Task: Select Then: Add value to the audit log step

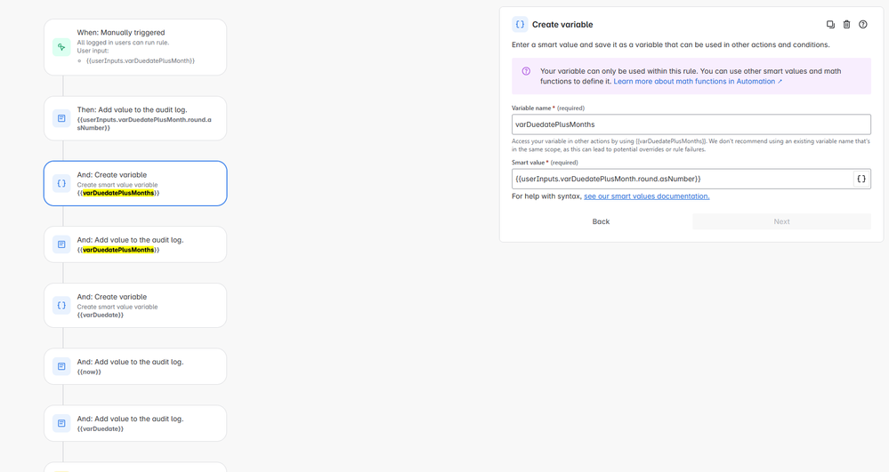Action: tap(135, 118)
